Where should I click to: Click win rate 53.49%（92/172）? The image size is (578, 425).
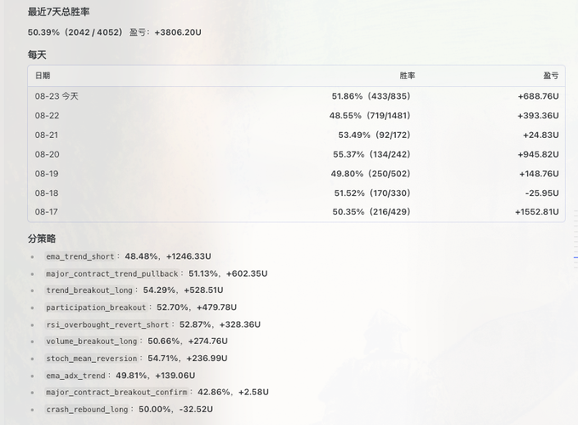click(x=375, y=135)
